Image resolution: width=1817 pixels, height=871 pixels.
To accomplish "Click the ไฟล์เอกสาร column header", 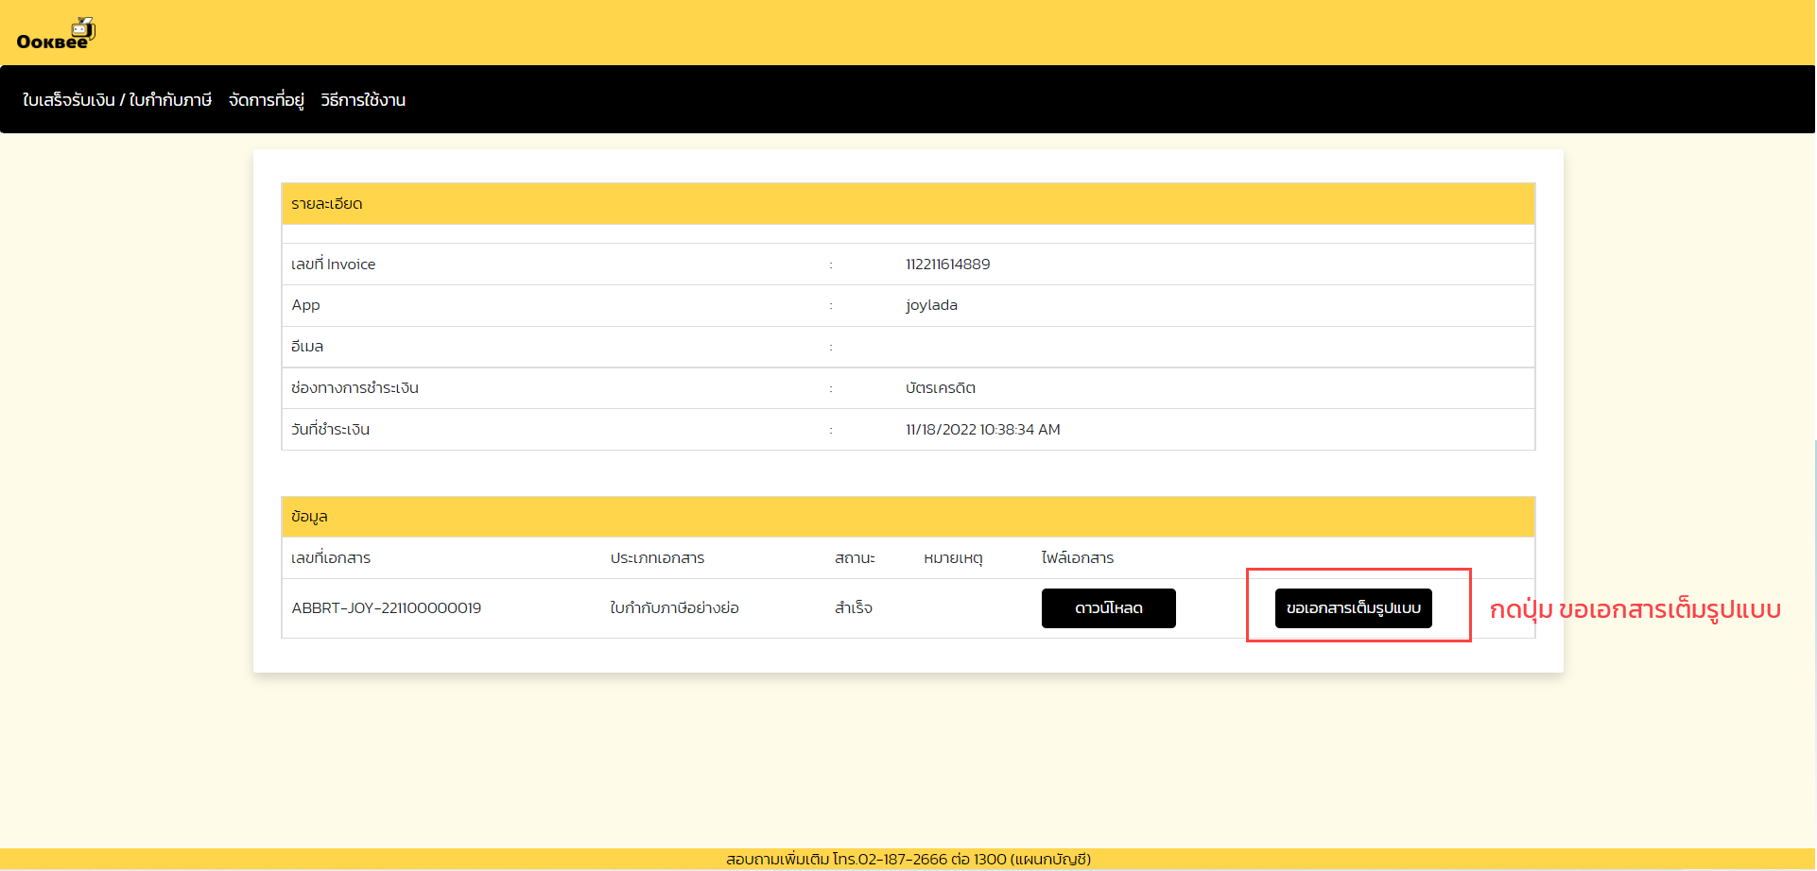I will click(x=1077, y=558).
